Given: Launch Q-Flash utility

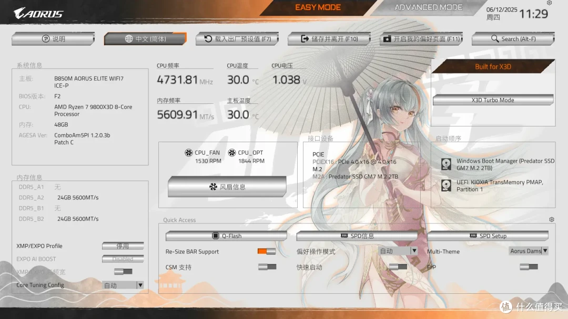Looking at the screenshot, I should (x=226, y=236).
